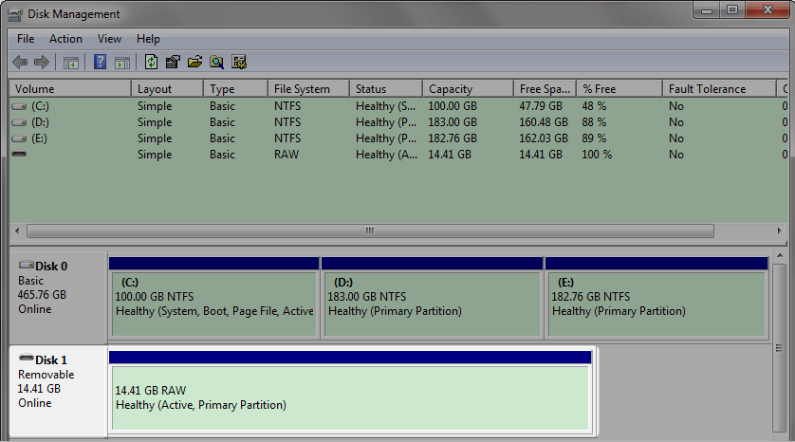Open the Action menu
This screenshot has height=442, width=795.
click(65, 39)
